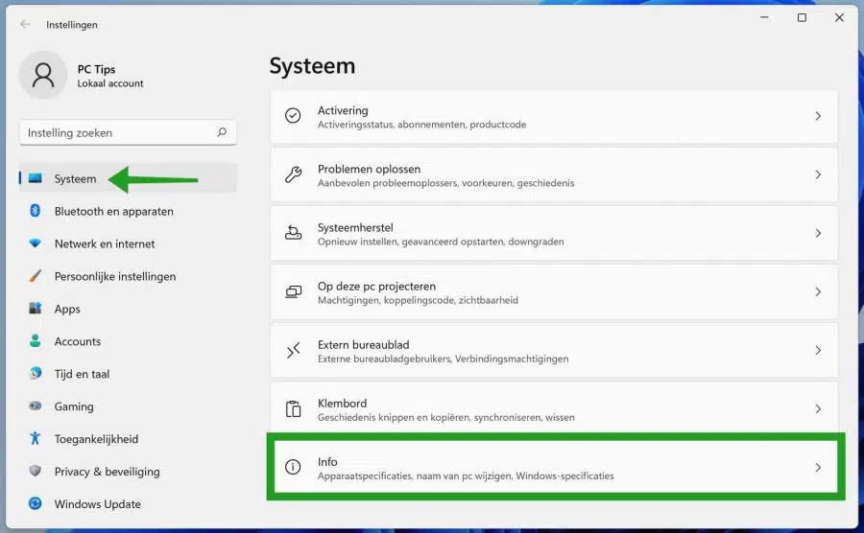Image resolution: width=864 pixels, height=533 pixels.
Task: Click the paintbrush Persoonlijke instellingen icon
Action: [36, 275]
